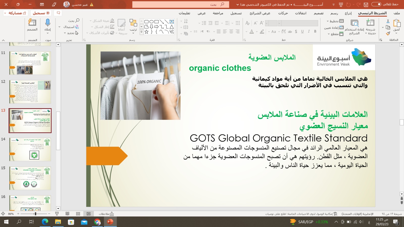Viewport: 404px width, 227px height.
Task: Click the Bold B button
Action: point(315,32)
